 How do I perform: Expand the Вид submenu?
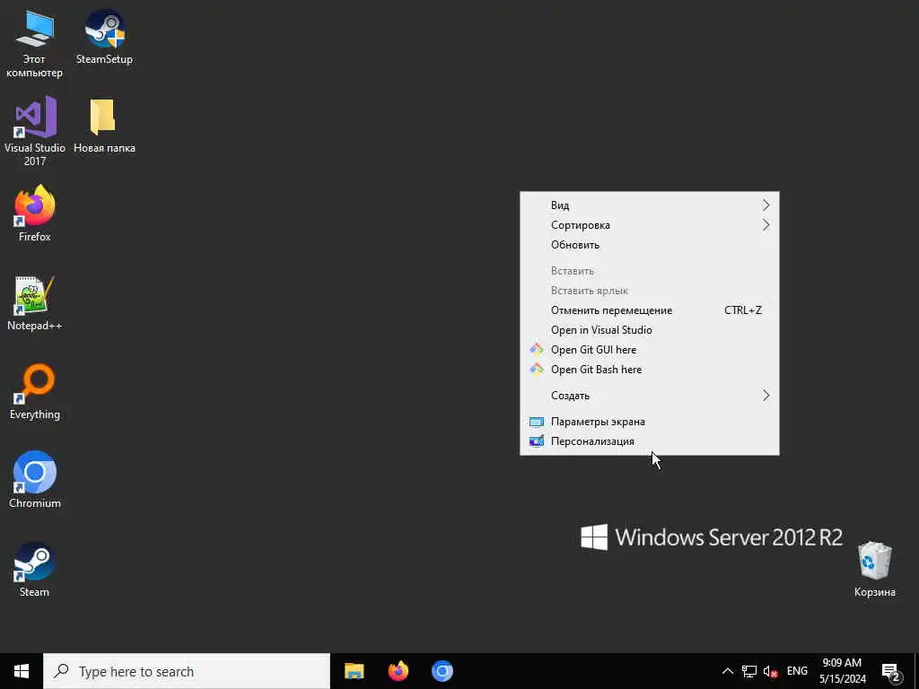tap(650, 205)
